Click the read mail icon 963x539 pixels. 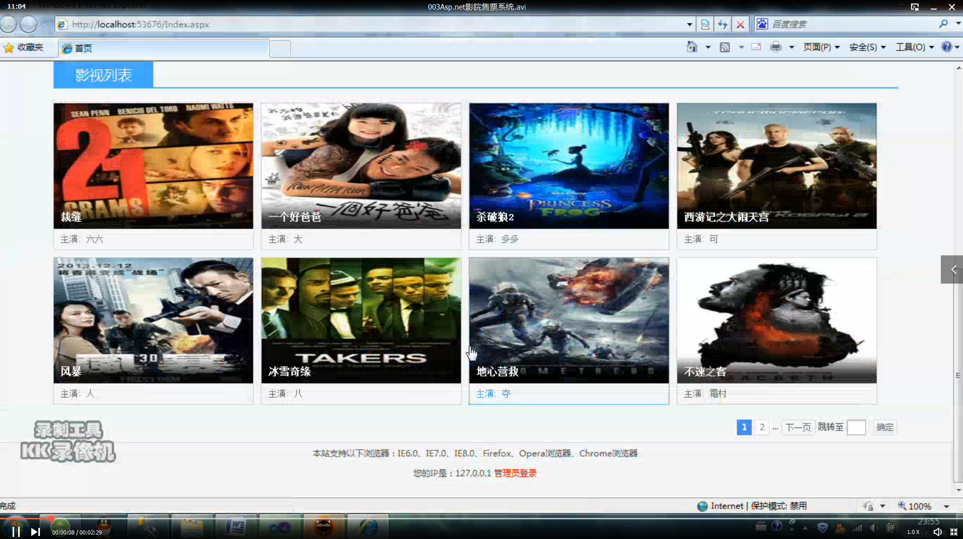[756, 47]
